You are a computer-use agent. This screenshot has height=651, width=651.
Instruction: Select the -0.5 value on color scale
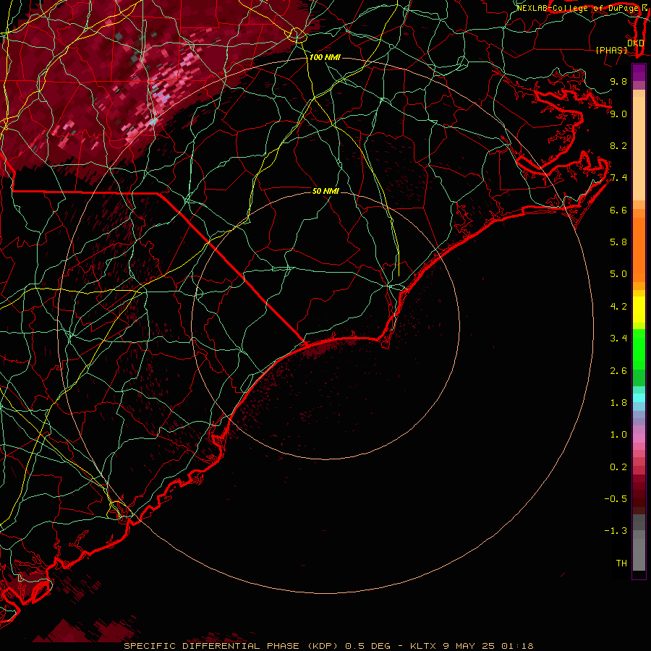[616, 499]
